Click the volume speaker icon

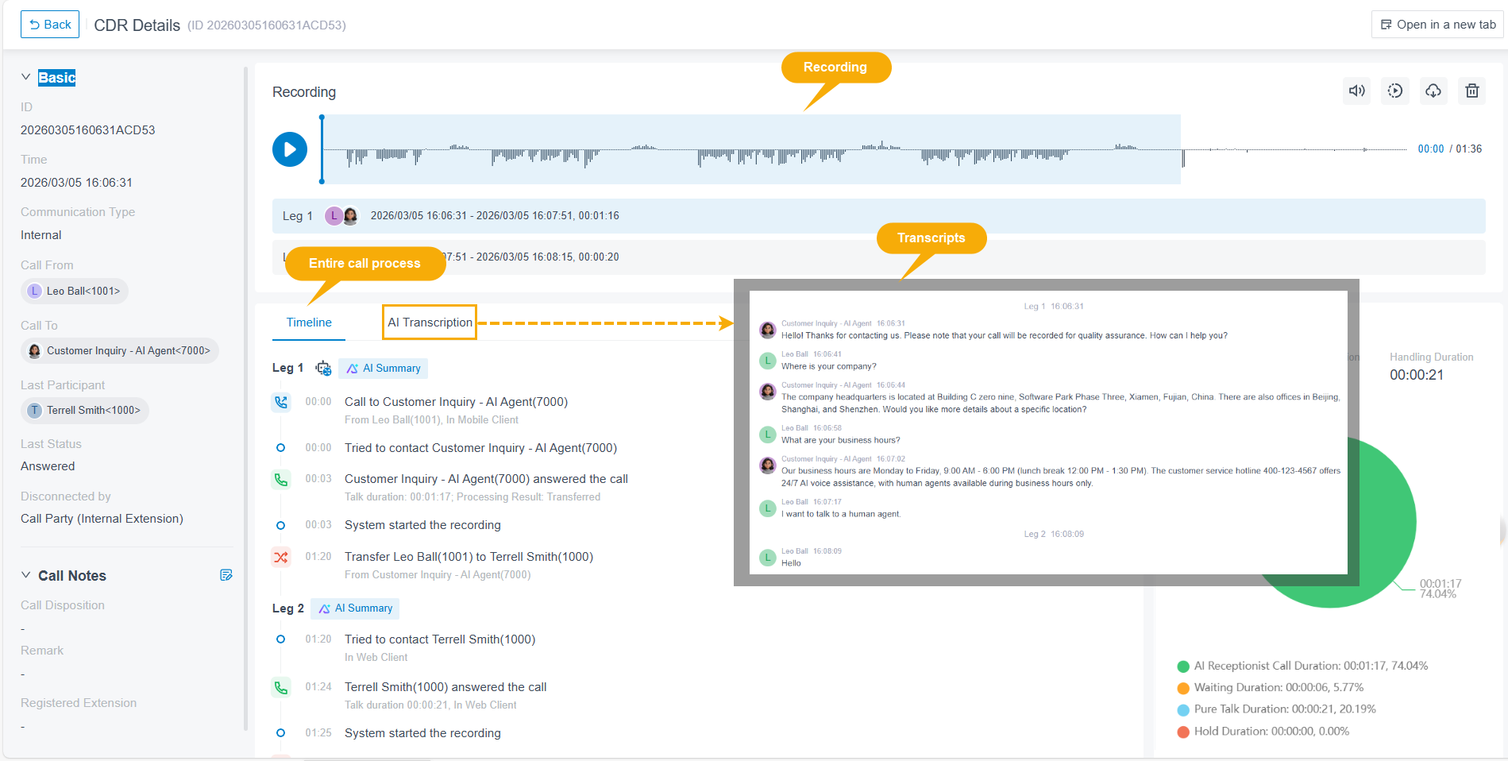(1357, 91)
